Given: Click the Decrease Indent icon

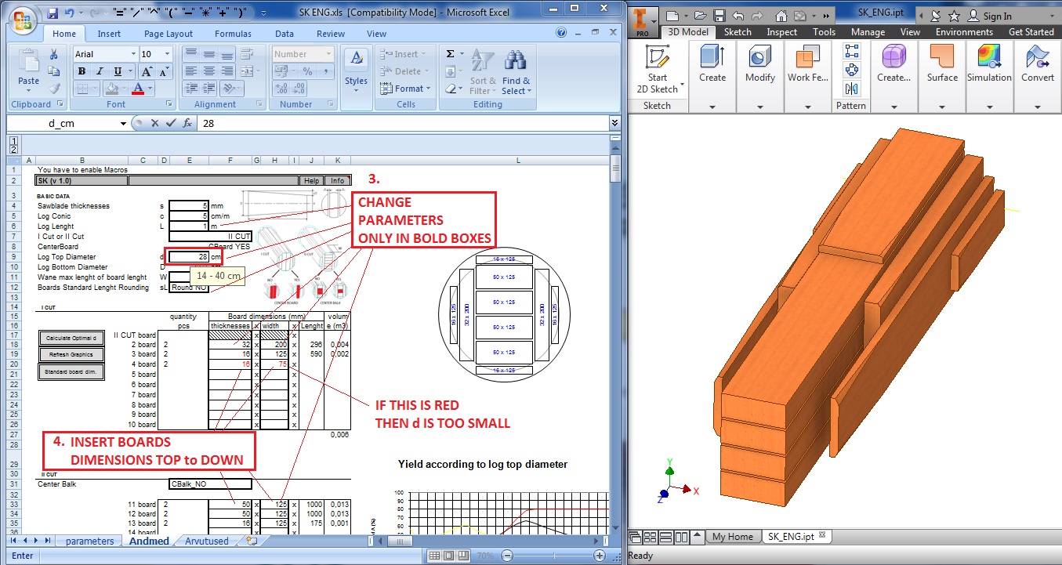Looking at the screenshot, I should [190, 89].
